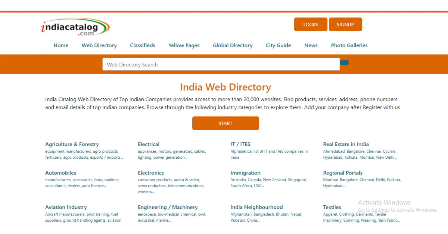Select Web Directory in the navigation

coord(99,45)
